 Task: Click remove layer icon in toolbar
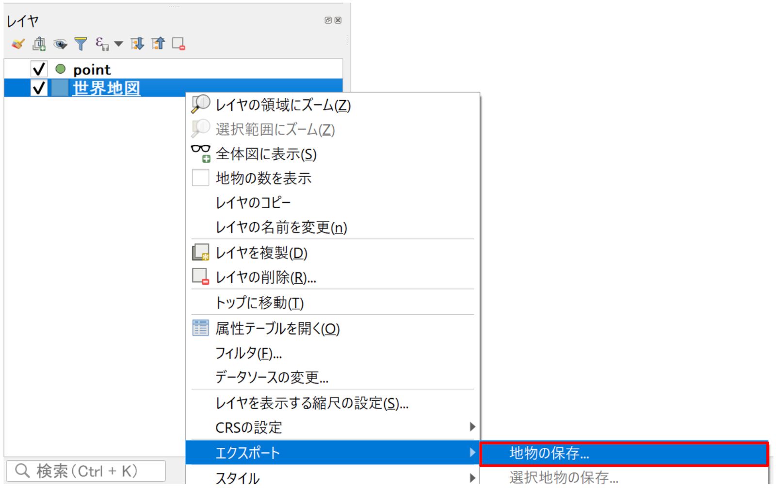pyautogui.click(x=178, y=44)
